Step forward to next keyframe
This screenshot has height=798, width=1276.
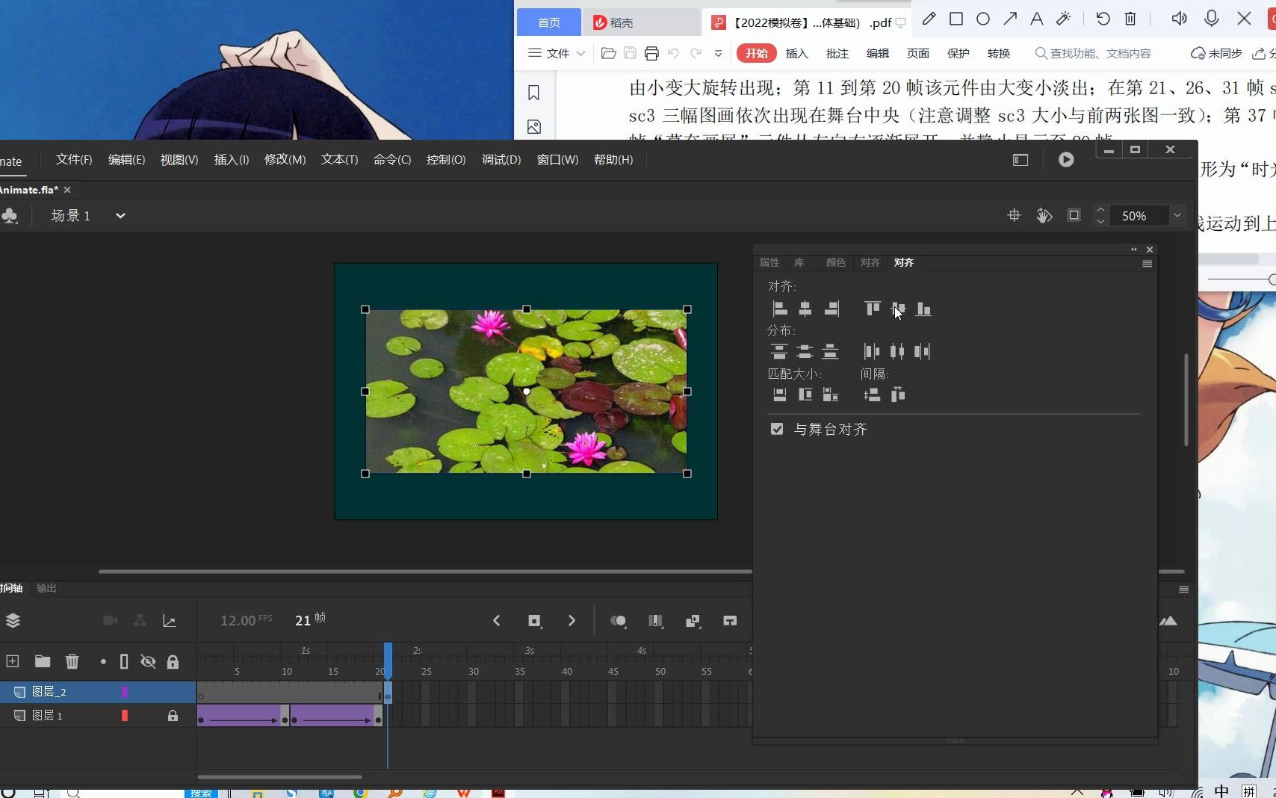pyautogui.click(x=572, y=621)
